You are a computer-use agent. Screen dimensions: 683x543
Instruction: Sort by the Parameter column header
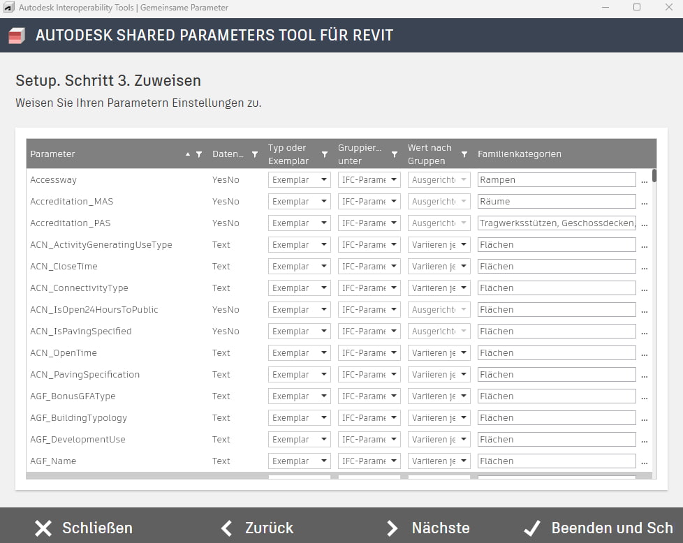pyautogui.click(x=52, y=154)
